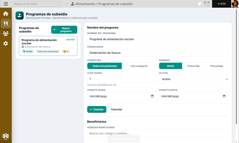Open the people group sidebar icon
The height and width of the screenshot is (143, 239).
point(6,33)
